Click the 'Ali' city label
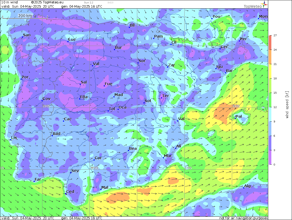This screenshot has width=292, height=220. pos(179,146)
